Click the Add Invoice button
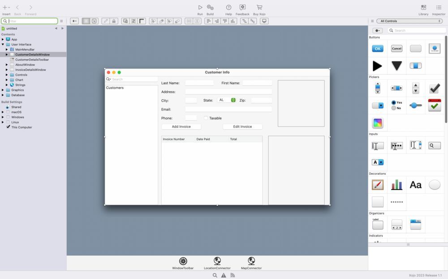 point(181,127)
